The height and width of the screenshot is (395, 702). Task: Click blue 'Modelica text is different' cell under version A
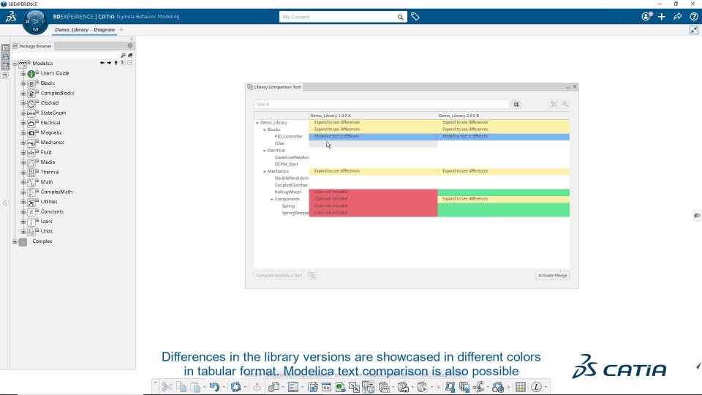click(x=373, y=137)
